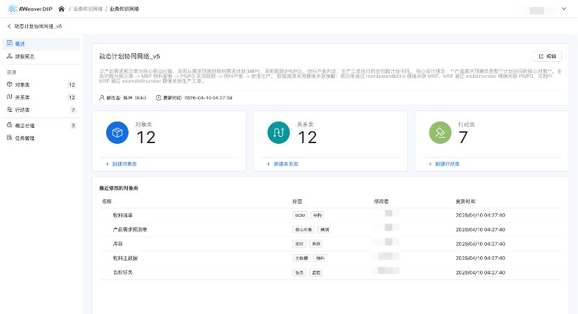Image resolution: width=578 pixels, height=314 pixels.
Task: Click the 对象类 cube icon in sidebar
Action: pyautogui.click(x=10, y=84)
